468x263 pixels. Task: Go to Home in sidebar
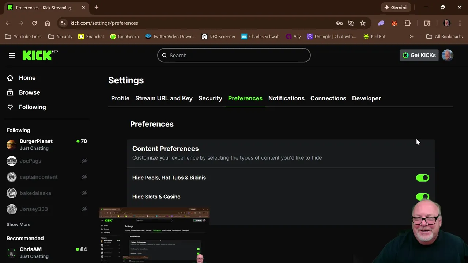click(x=27, y=78)
